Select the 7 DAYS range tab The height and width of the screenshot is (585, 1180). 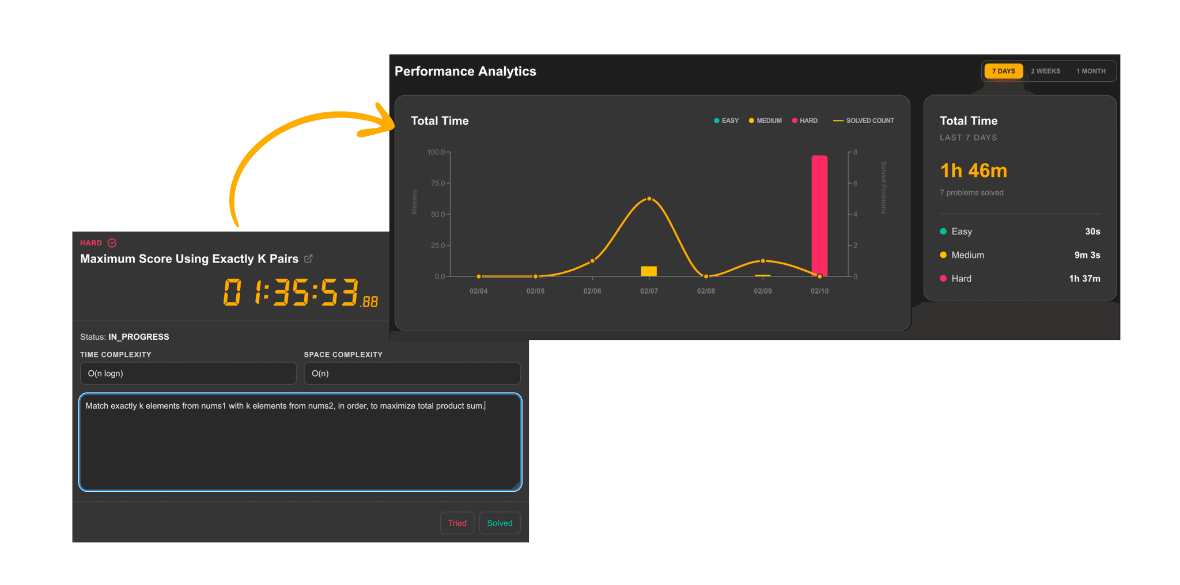click(x=1003, y=71)
